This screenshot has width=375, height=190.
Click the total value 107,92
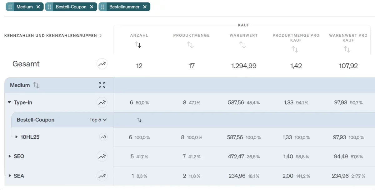(348, 66)
